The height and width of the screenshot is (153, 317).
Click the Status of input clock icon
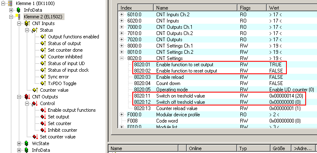tap(43, 70)
